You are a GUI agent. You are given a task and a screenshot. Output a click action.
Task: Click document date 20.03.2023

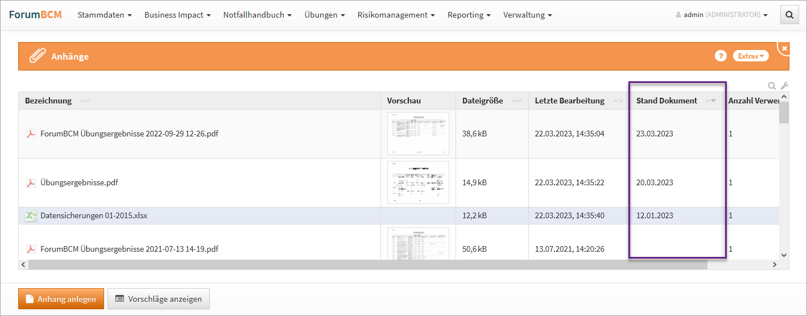tap(655, 183)
